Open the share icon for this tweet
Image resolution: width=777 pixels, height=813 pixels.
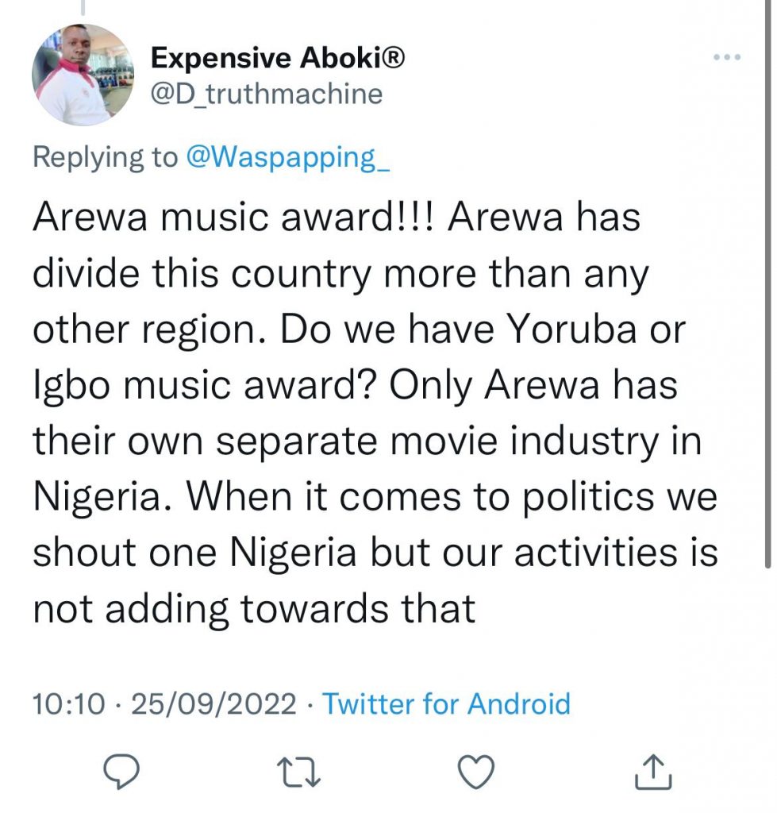point(656,771)
